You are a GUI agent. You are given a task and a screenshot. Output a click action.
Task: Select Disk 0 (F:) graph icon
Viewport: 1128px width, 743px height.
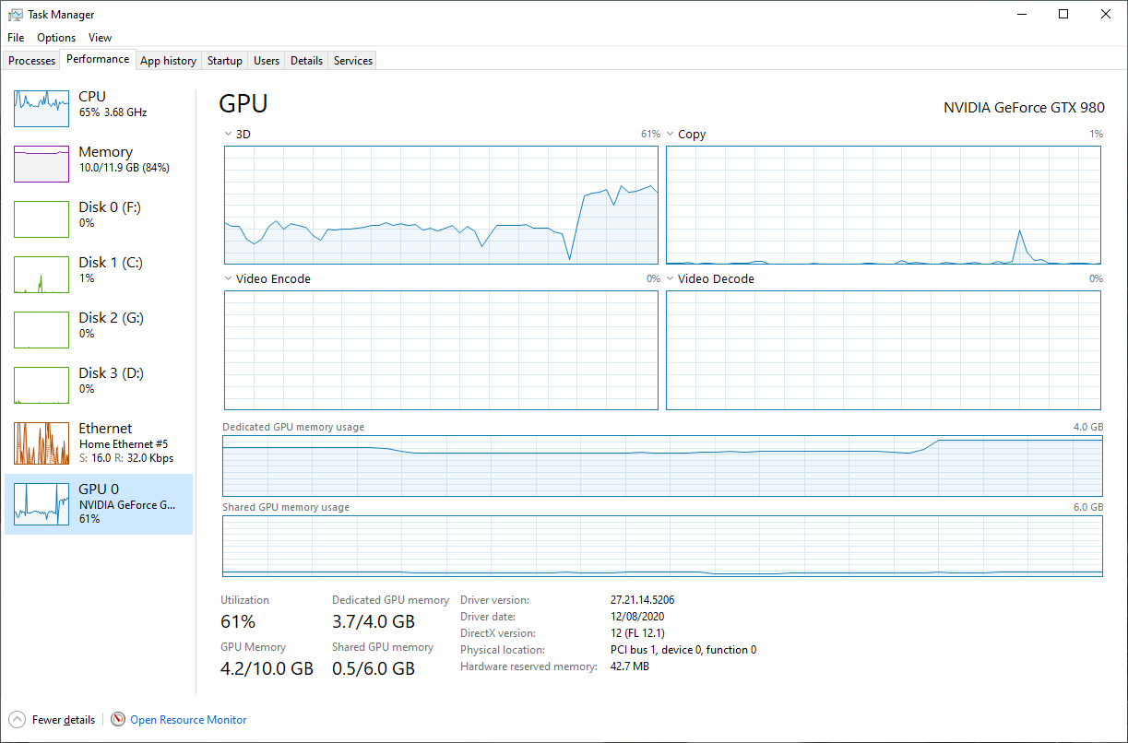tap(42, 219)
